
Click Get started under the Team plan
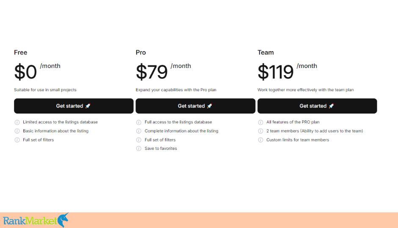[317, 106]
